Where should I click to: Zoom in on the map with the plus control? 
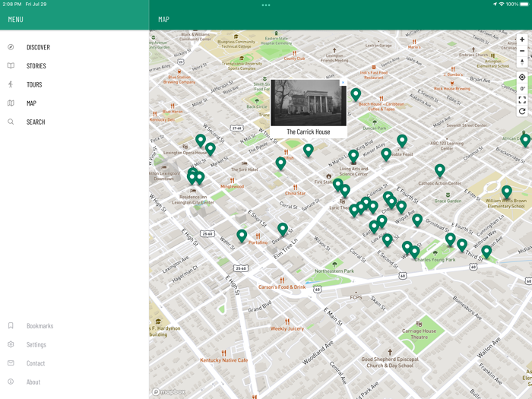coord(522,40)
